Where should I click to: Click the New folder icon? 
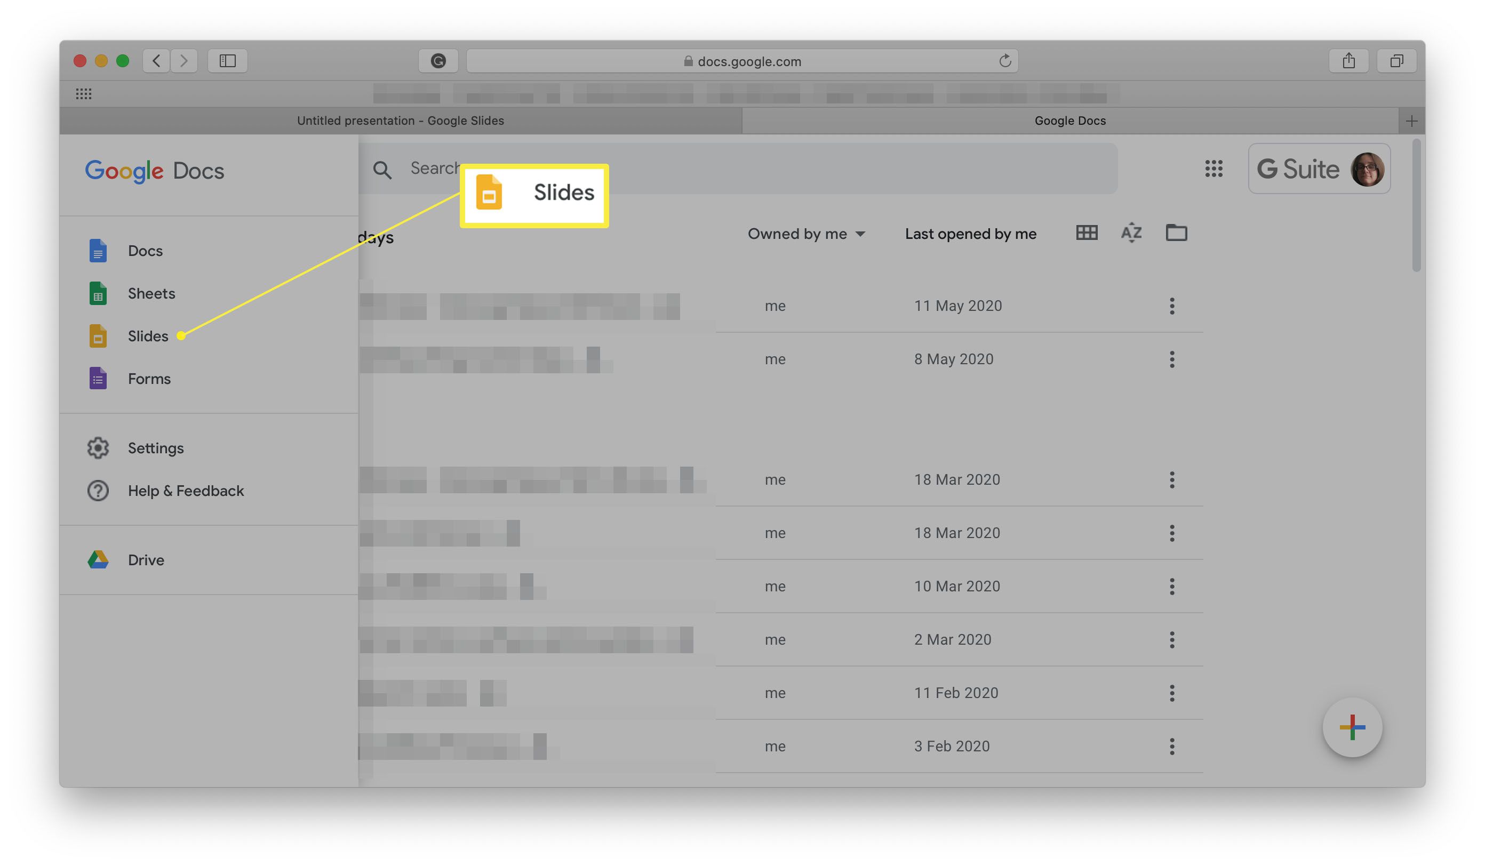pos(1177,233)
